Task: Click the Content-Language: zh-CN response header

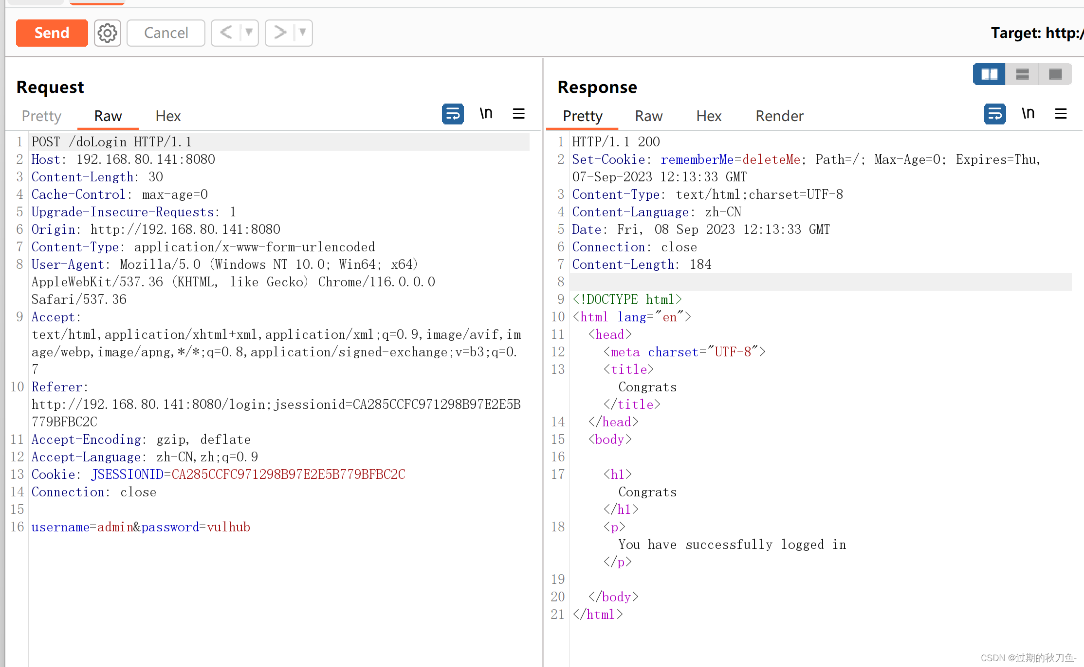Action: tap(657, 212)
